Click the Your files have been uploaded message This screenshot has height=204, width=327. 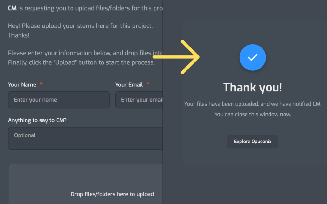253,104
